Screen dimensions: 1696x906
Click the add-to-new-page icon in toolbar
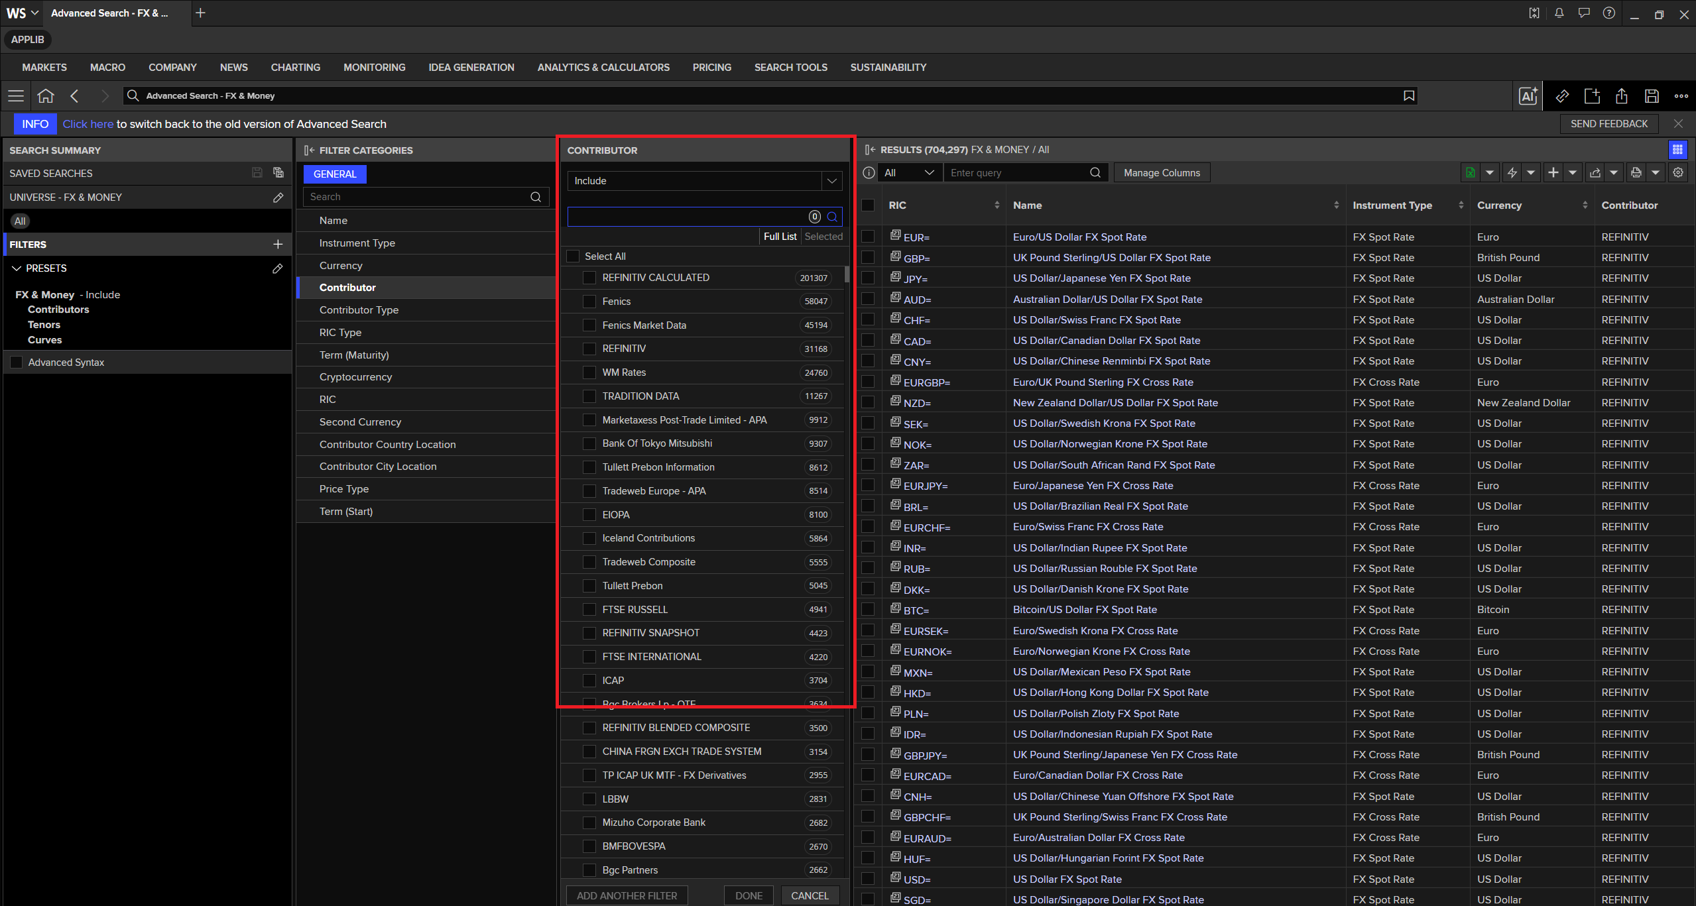[x=1592, y=96]
